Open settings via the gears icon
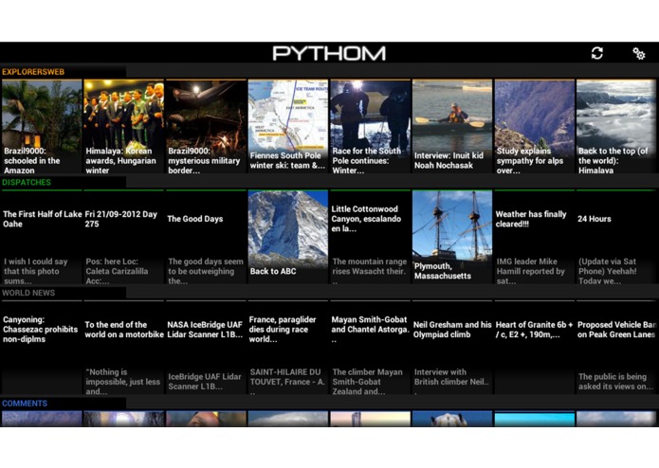The height and width of the screenshot is (468, 659). click(x=638, y=53)
